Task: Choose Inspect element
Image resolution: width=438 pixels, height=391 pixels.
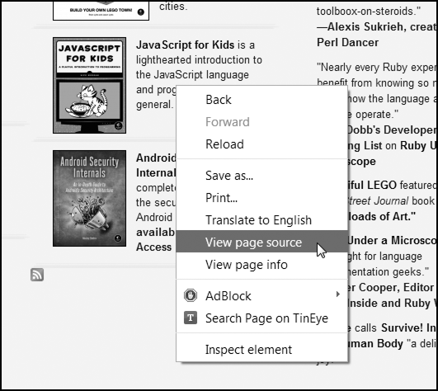Action: tap(262, 350)
